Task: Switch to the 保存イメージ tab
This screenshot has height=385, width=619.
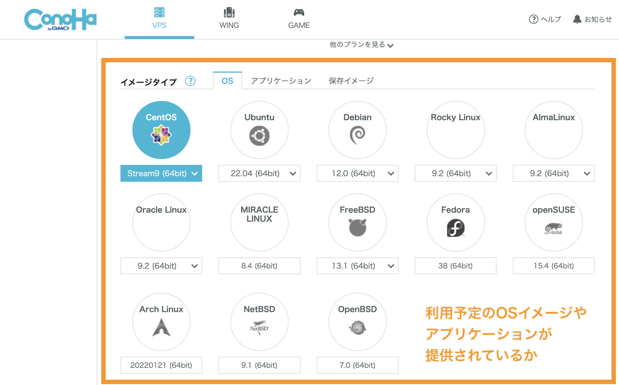Action: coord(351,81)
